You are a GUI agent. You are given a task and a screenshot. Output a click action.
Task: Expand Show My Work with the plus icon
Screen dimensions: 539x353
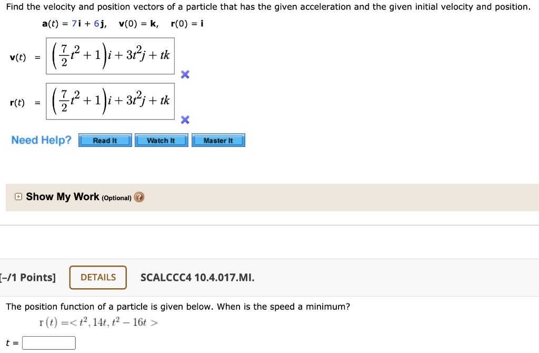18,197
